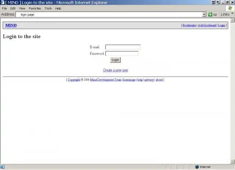235x170 pixels.
Task: Expand the Links chevron overflow
Action: pyautogui.click(x=232, y=13)
